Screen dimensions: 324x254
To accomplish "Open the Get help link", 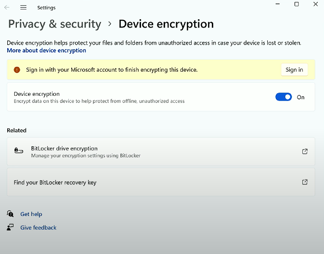I will [31, 214].
